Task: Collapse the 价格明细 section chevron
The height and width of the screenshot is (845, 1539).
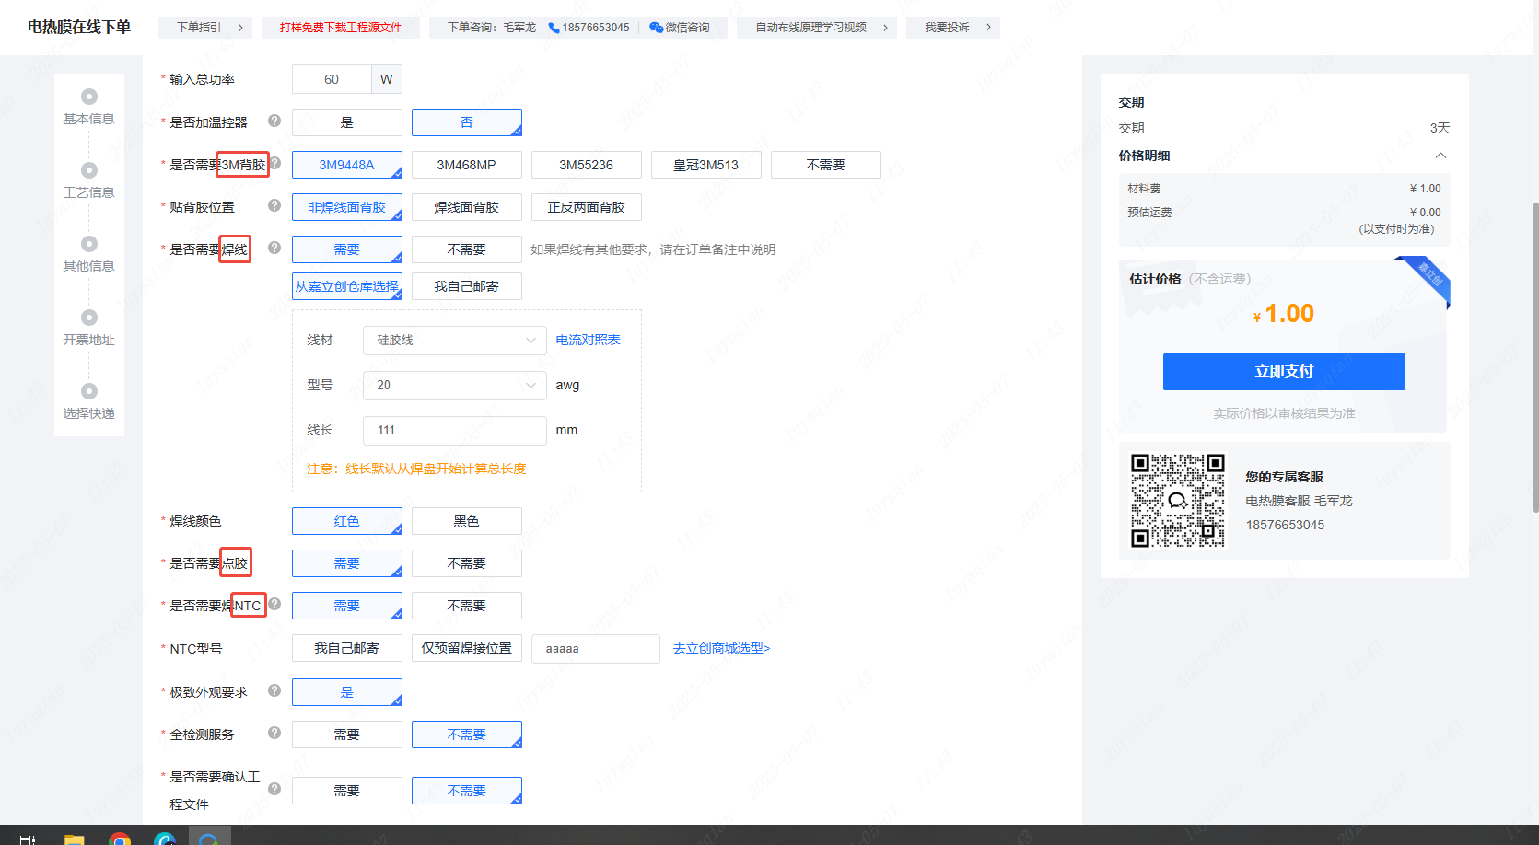Action: pyautogui.click(x=1440, y=156)
